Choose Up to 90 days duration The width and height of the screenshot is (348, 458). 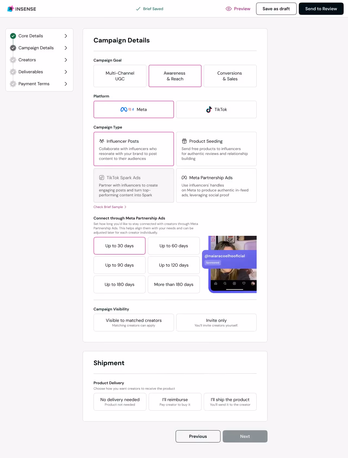pyautogui.click(x=120, y=265)
